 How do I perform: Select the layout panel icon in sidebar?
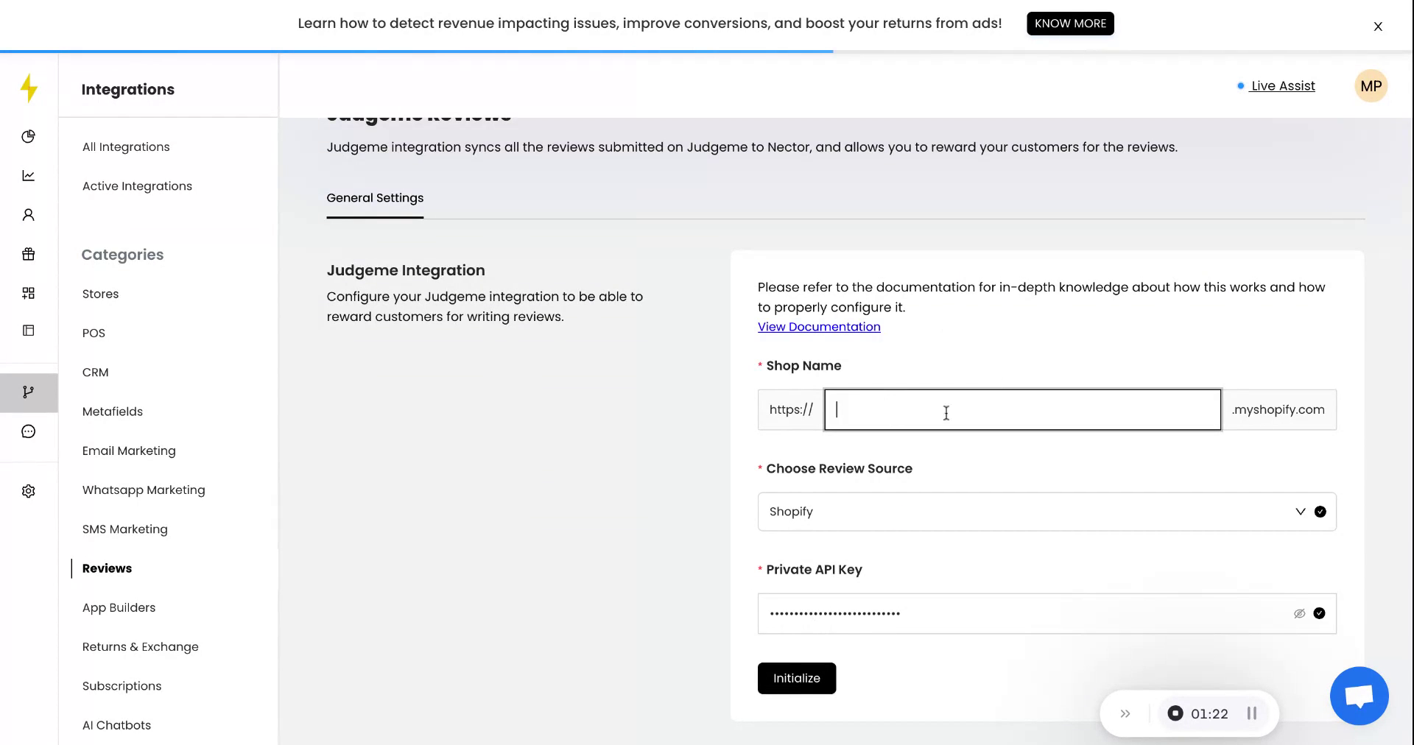coord(28,331)
